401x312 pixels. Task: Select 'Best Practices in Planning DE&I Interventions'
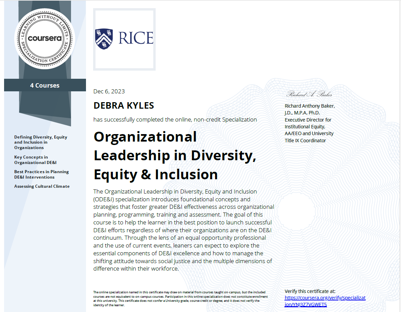point(41,174)
